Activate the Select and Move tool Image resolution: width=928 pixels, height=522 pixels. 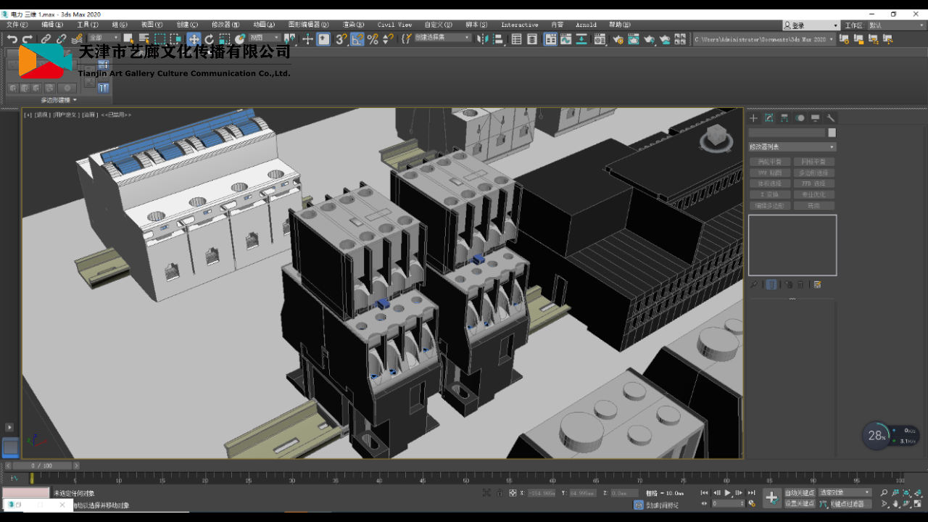pyautogui.click(x=194, y=39)
